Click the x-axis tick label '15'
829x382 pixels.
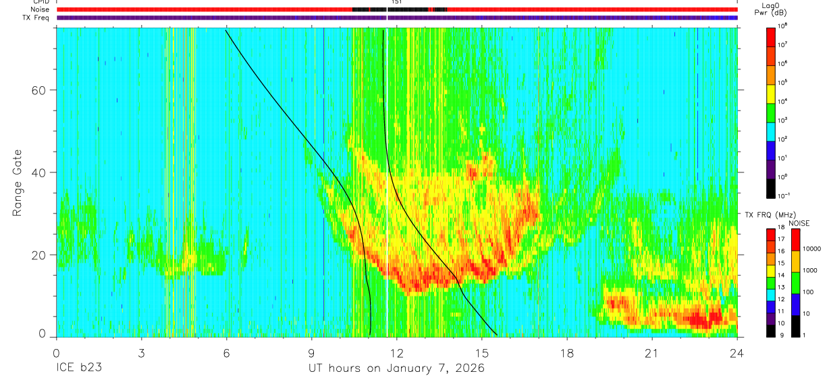tap(482, 353)
